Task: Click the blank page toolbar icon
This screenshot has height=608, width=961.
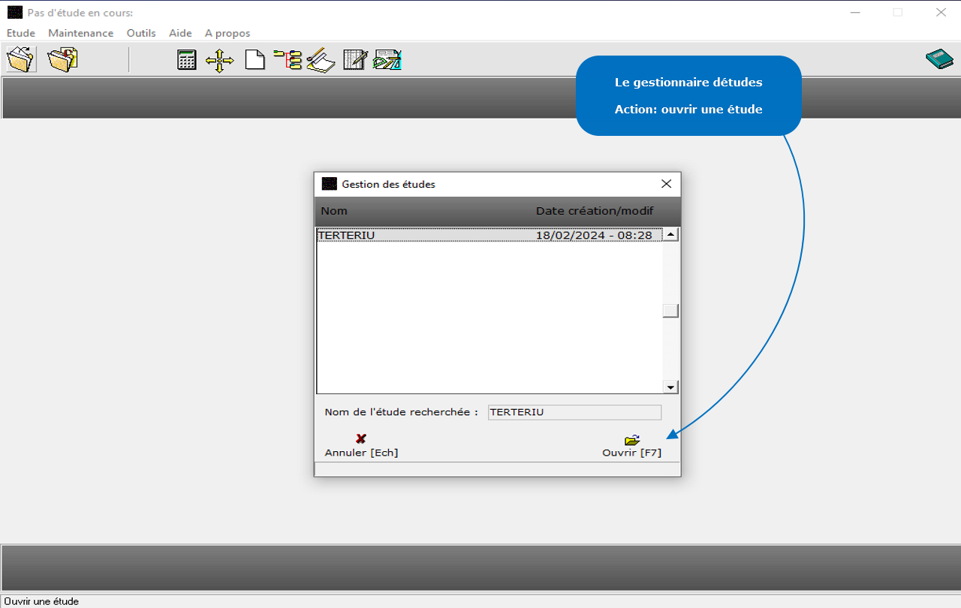Action: tap(255, 59)
